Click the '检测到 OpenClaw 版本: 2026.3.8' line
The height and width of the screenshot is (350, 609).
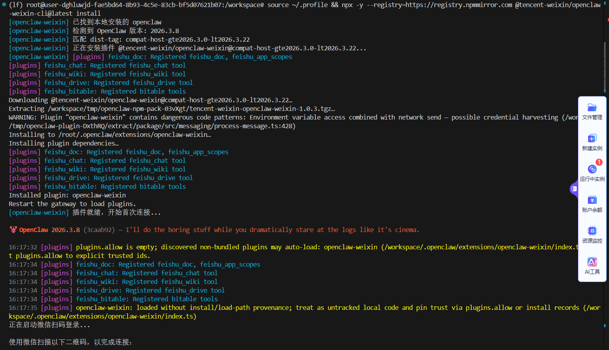(x=94, y=31)
